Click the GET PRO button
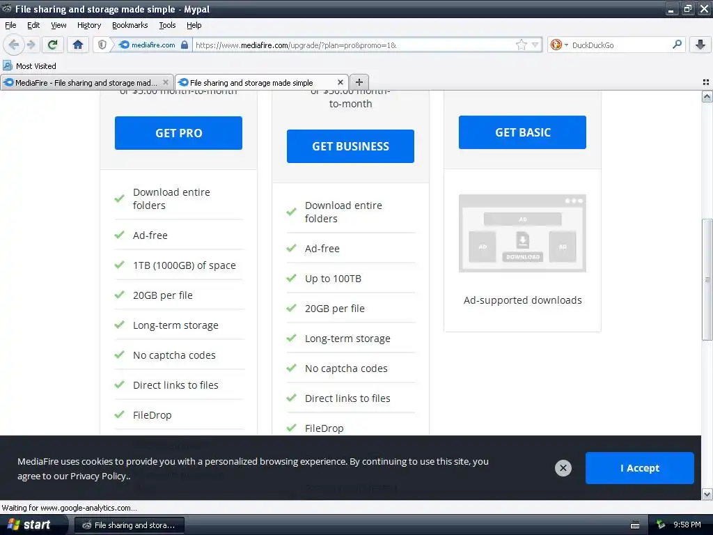The width and height of the screenshot is (713, 535). [178, 133]
